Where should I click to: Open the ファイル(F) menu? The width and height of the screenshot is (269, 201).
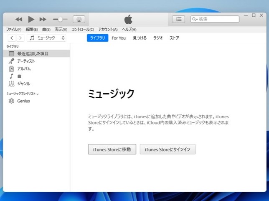click(14, 30)
